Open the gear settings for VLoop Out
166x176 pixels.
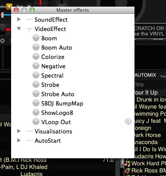[x=128, y=121]
